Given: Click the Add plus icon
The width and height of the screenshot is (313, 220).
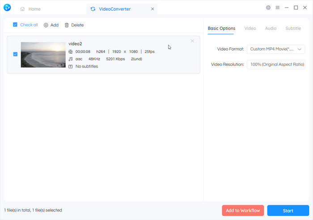Looking at the screenshot, I should click(x=46, y=25).
